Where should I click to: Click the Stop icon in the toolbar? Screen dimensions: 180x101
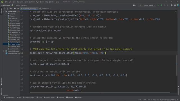coord(168,5)
